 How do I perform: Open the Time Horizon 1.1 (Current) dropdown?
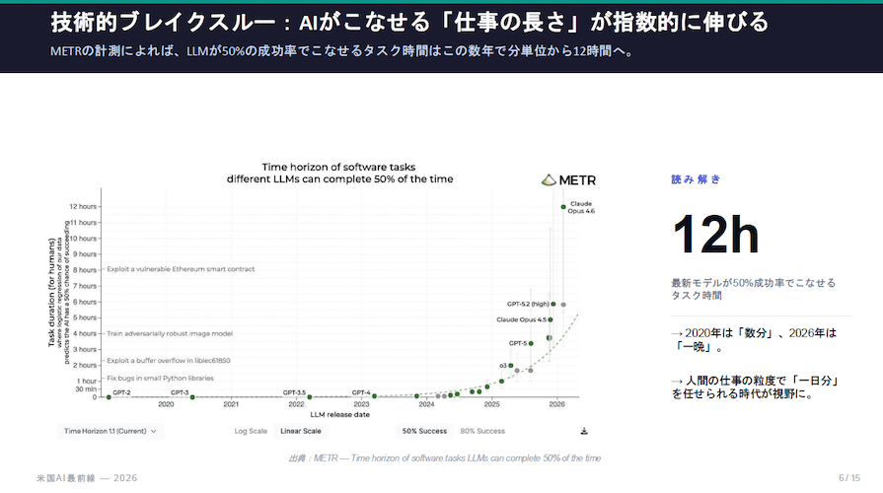coord(110,431)
